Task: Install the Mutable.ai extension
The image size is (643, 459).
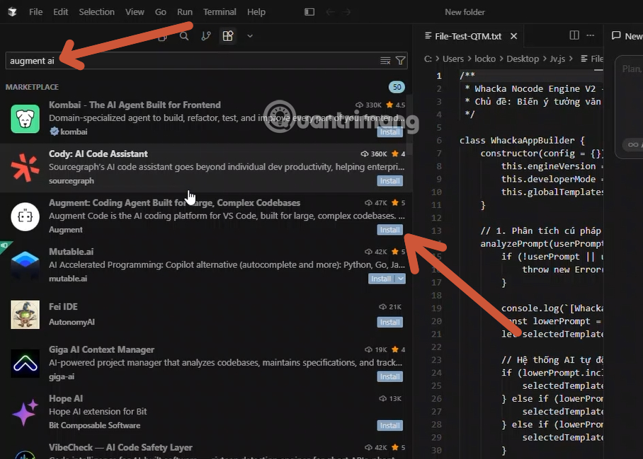Action: tap(381, 279)
